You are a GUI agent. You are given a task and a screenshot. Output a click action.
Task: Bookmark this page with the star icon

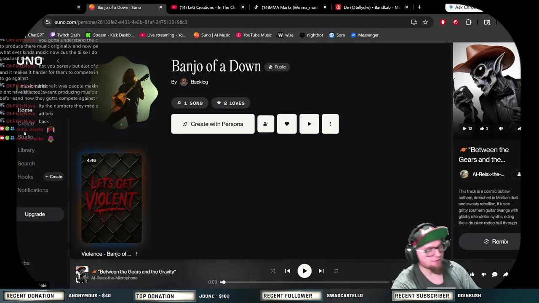pos(425,22)
